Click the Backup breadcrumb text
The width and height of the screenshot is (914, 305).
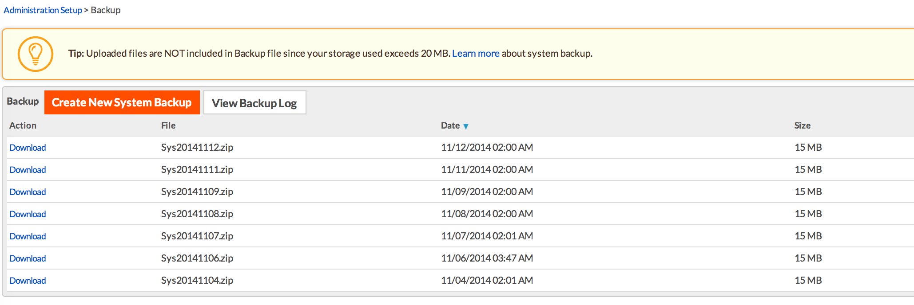coord(106,10)
